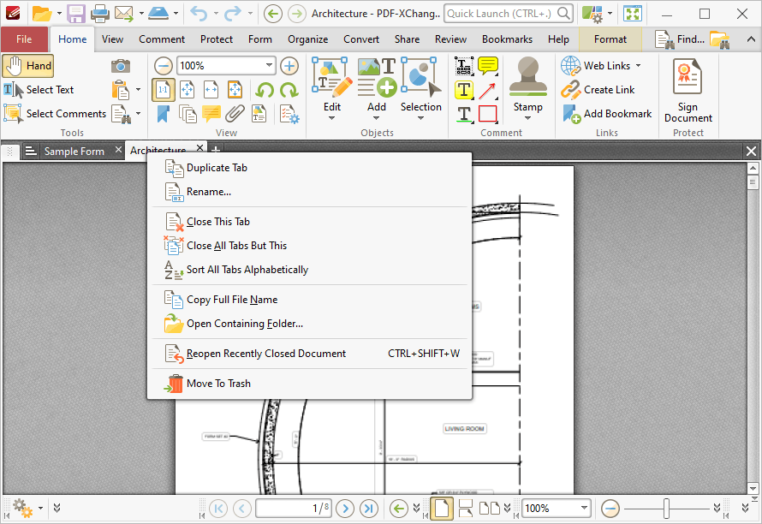Click the Save icon in quick access toolbar
Screen dimensions: 762x524
[x=76, y=14]
